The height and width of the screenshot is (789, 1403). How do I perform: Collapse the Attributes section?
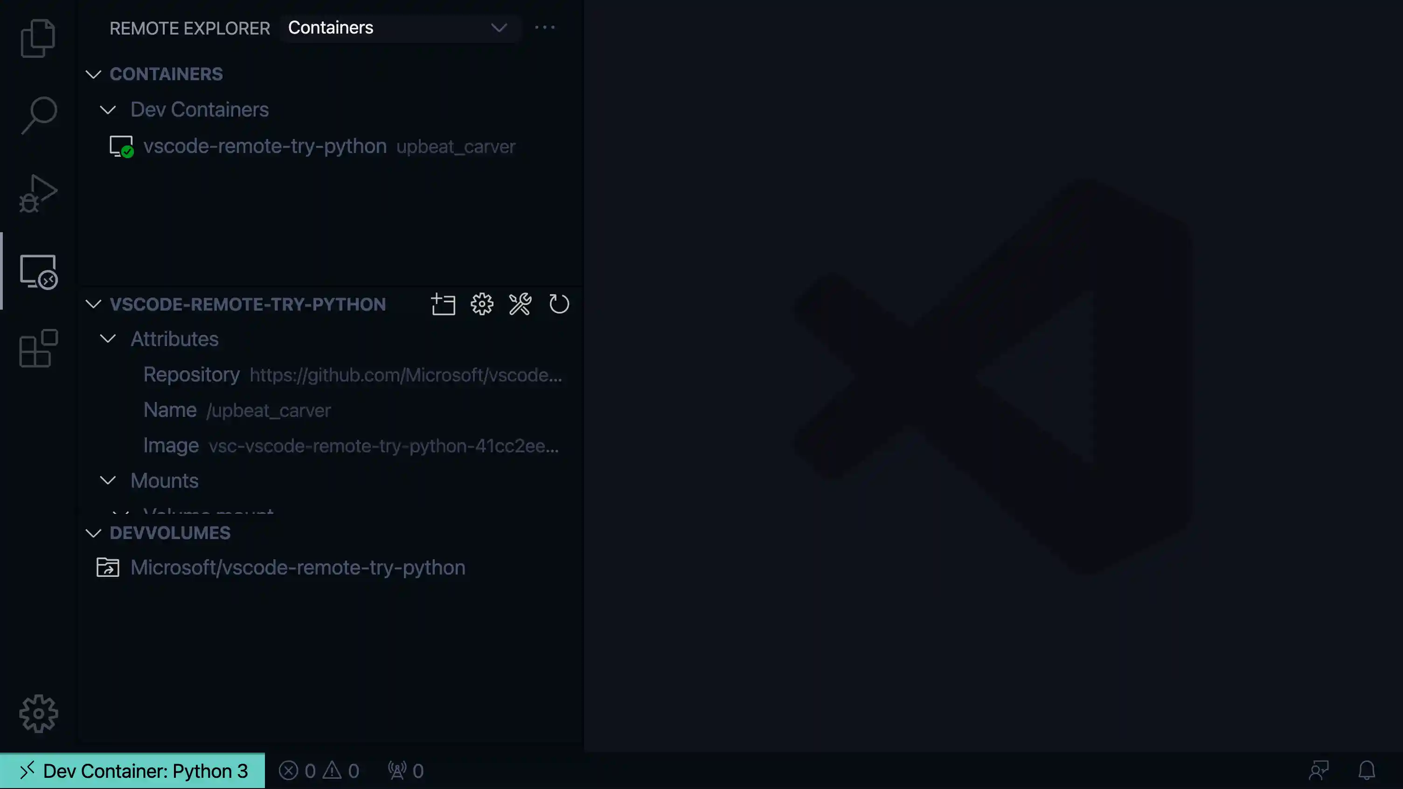[x=108, y=339]
